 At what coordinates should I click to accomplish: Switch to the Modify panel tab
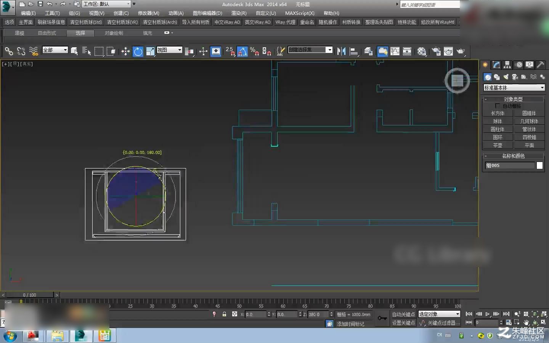click(x=496, y=65)
